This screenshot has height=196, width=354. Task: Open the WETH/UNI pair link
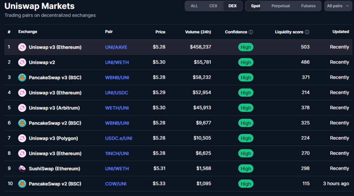pyautogui.click(x=117, y=108)
